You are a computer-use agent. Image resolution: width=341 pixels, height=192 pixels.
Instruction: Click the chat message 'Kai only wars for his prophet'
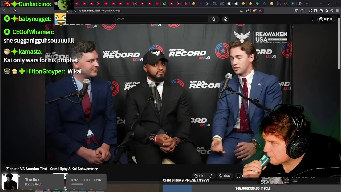(x=41, y=60)
